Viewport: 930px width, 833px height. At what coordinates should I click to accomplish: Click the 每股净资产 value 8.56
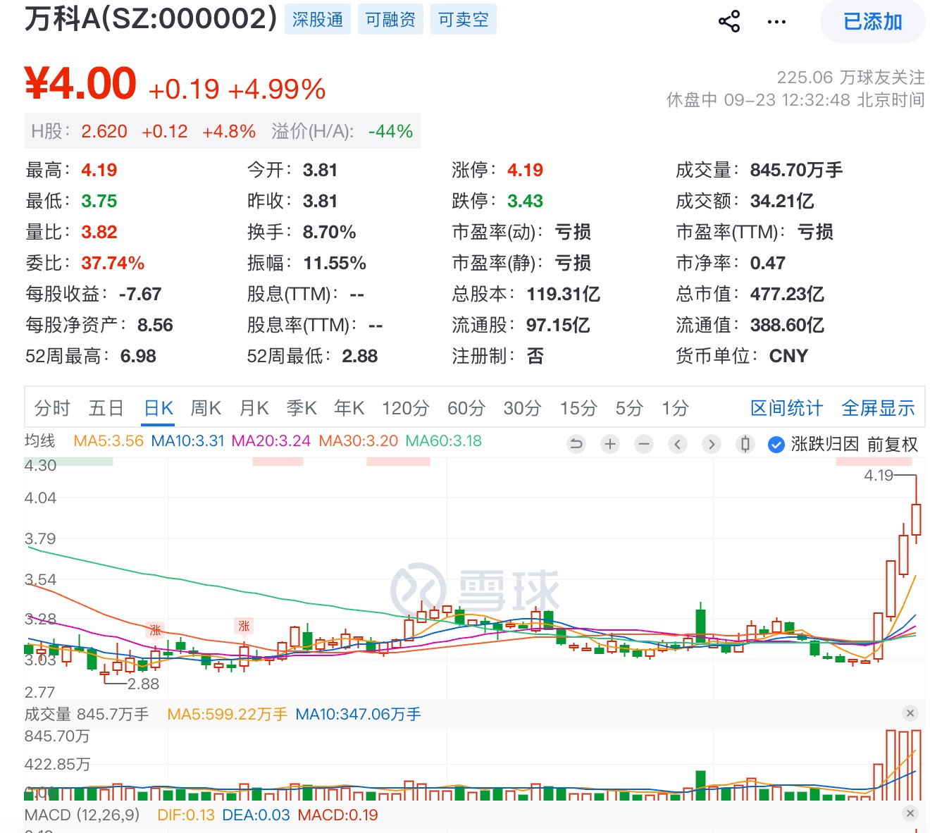click(x=155, y=325)
